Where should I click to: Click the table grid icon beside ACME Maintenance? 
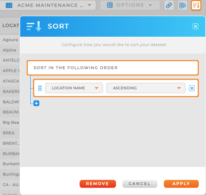9,5
